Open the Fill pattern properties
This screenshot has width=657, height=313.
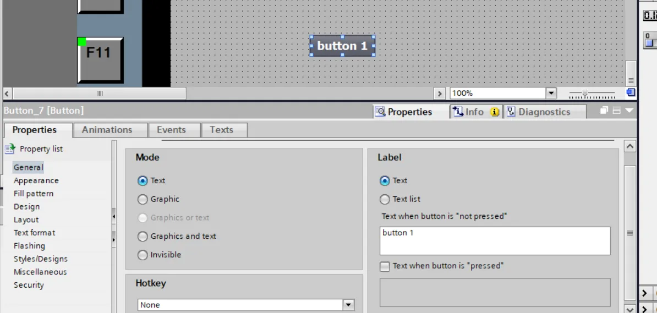34,194
